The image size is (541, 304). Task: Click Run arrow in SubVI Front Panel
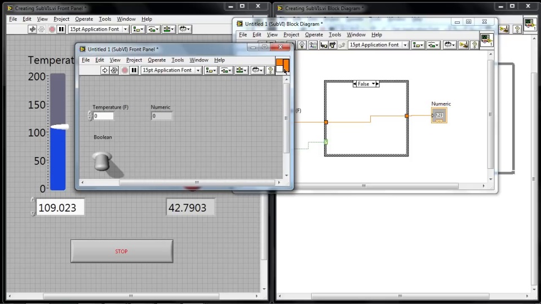pos(105,70)
